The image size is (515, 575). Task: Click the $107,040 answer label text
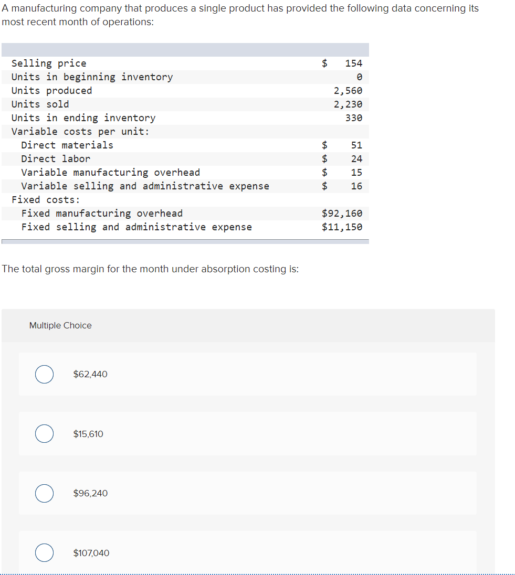[91, 552]
